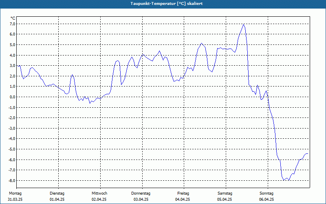Image resolution: width=326 pixels, height=204 pixels.
Task: Click the -1,0 y-axis label
Action: click(x=12, y=107)
